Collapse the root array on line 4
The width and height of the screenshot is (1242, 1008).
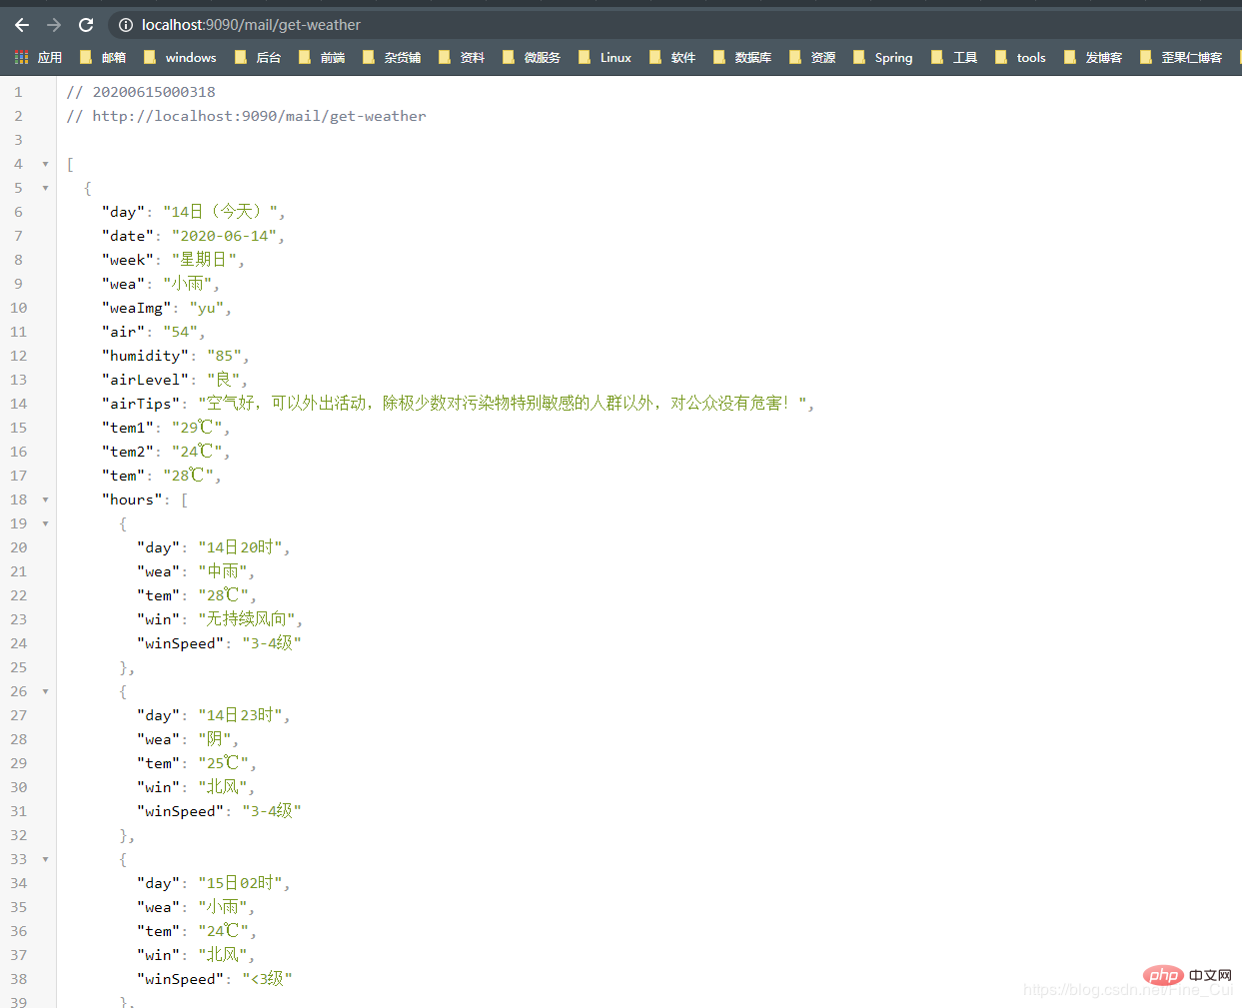click(45, 164)
